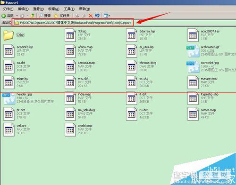Select the canada.map file icon

coord(70,67)
